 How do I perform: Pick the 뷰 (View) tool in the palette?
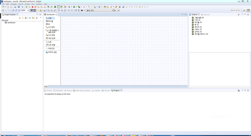pos(48,24)
